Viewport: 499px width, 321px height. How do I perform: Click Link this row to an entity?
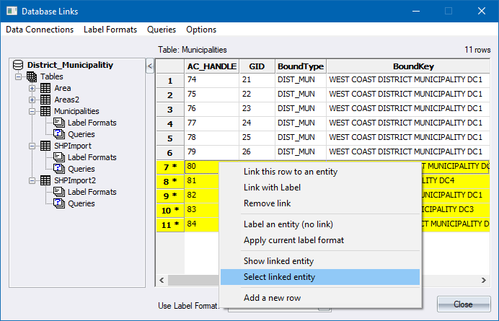click(290, 172)
